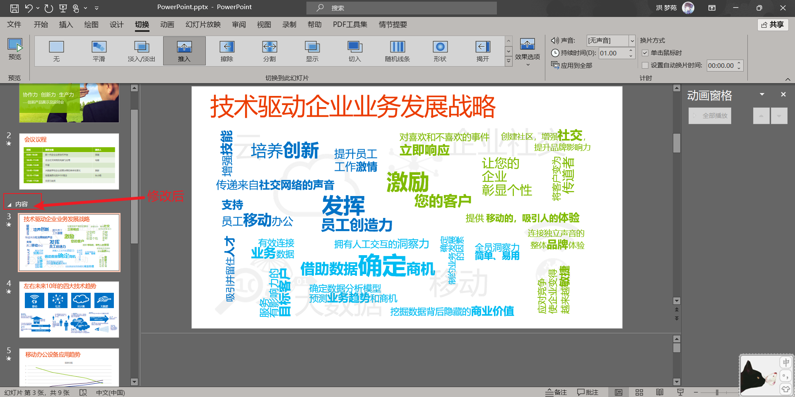The height and width of the screenshot is (397, 795).
Task: Go to next slide double-arrow button
Action: point(677,318)
